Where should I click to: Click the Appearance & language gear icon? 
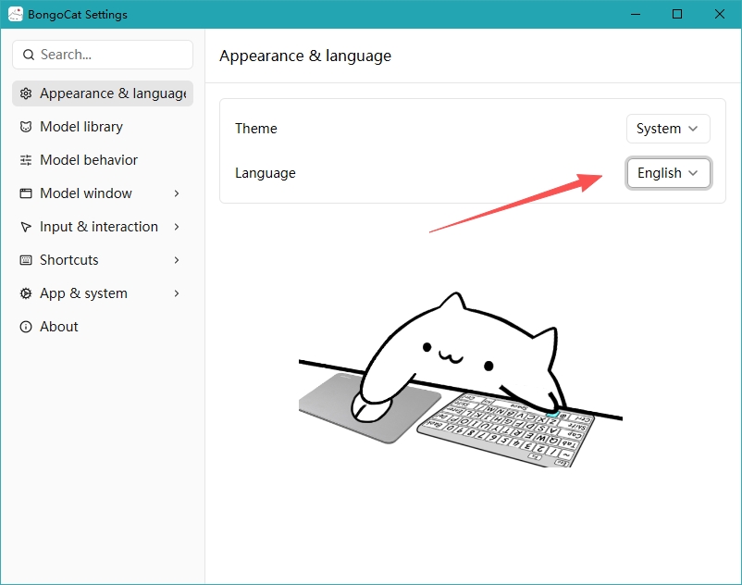(x=26, y=93)
